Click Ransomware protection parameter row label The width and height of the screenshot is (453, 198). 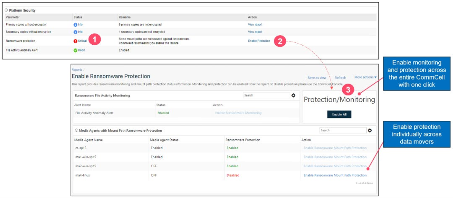point(20,41)
